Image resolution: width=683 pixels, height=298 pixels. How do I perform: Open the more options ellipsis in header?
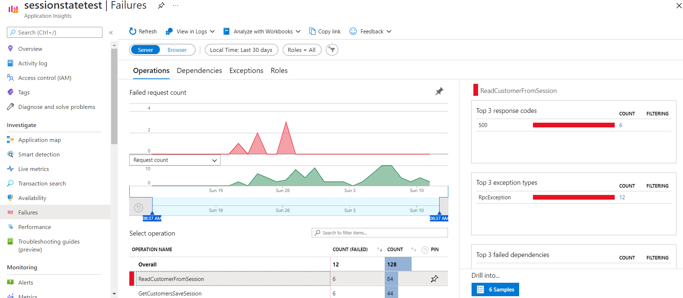tap(175, 5)
